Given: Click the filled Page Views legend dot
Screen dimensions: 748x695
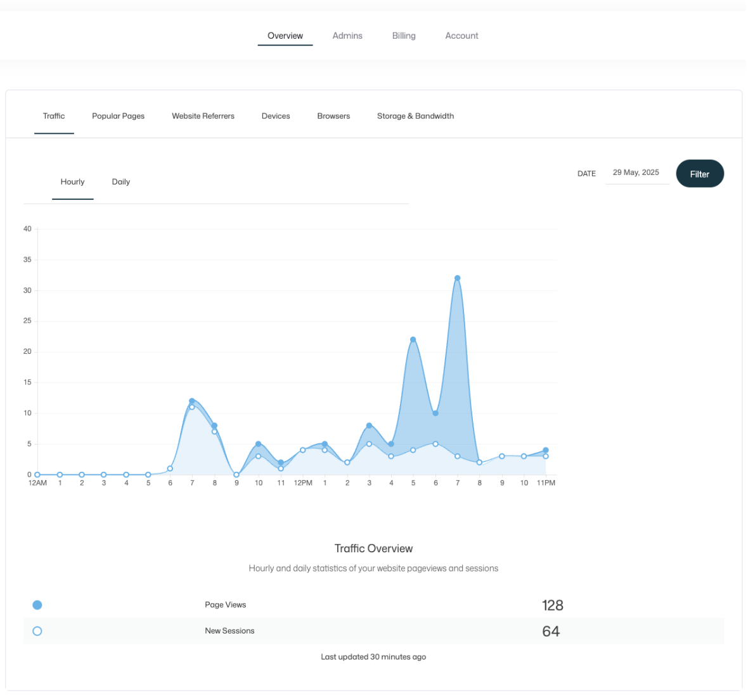Looking at the screenshot, I should (37, 606).
